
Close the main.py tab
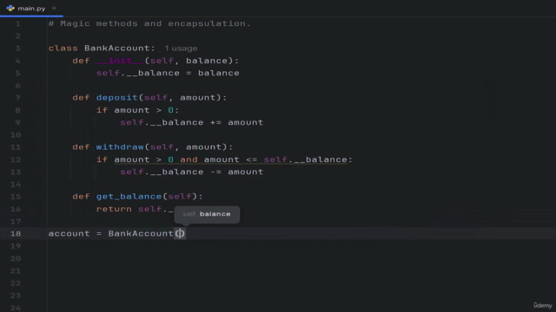(x=54, y=8)
